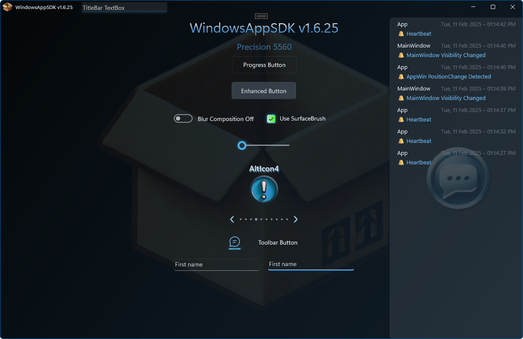Toggle the Blur Composition switch

tap(183, 119)
